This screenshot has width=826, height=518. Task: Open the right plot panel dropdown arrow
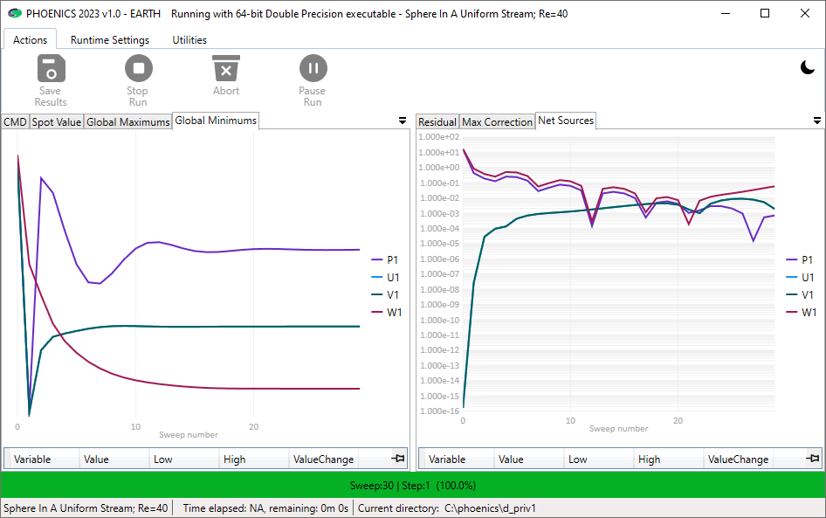click(817, 121)
